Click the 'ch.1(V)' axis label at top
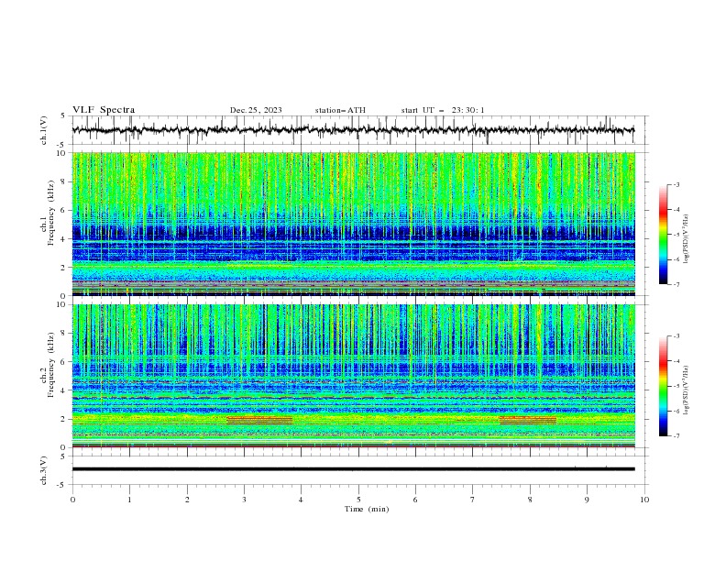Viewport: 726px width, 561px height. coord(44,130)
